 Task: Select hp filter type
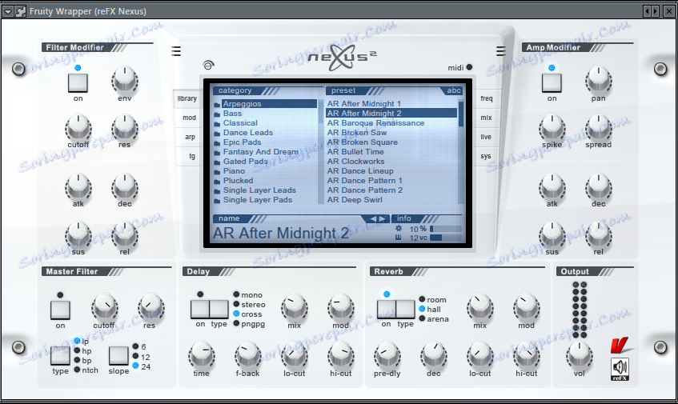pos(83,351)
